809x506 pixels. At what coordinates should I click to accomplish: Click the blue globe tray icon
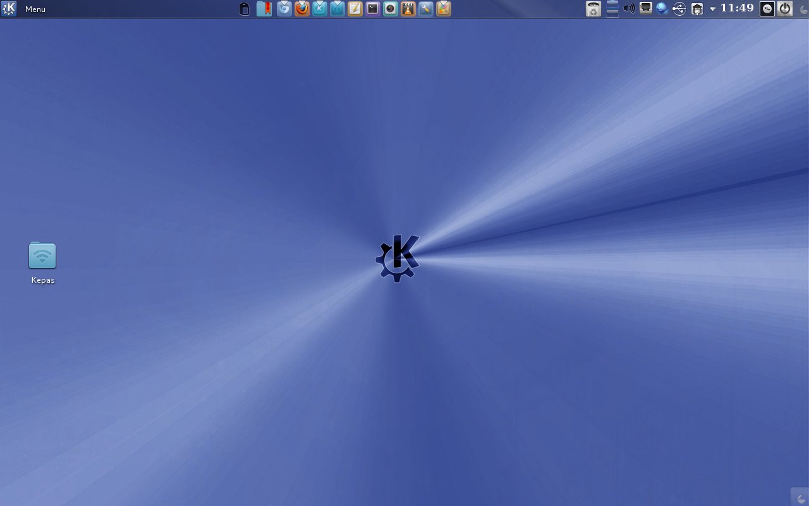[x=662, y=9]
